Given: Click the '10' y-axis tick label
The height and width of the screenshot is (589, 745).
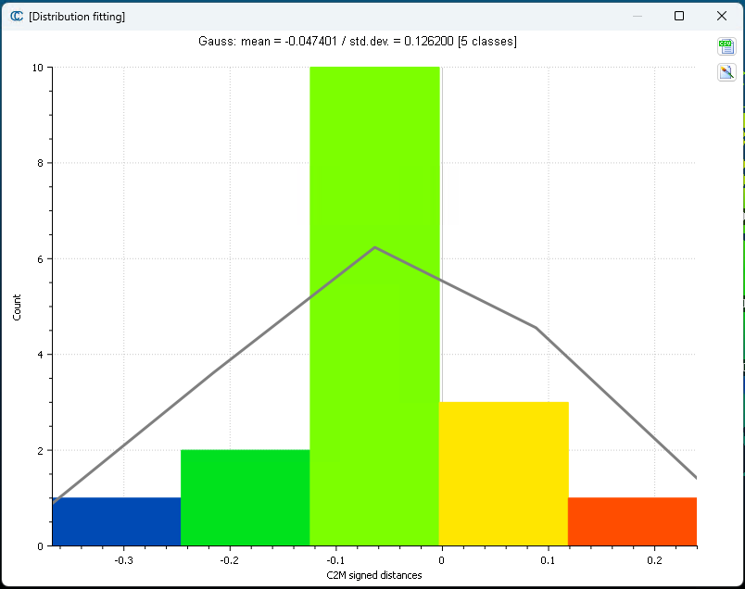Looking at the screenshot, I should [x=38, y=68].
